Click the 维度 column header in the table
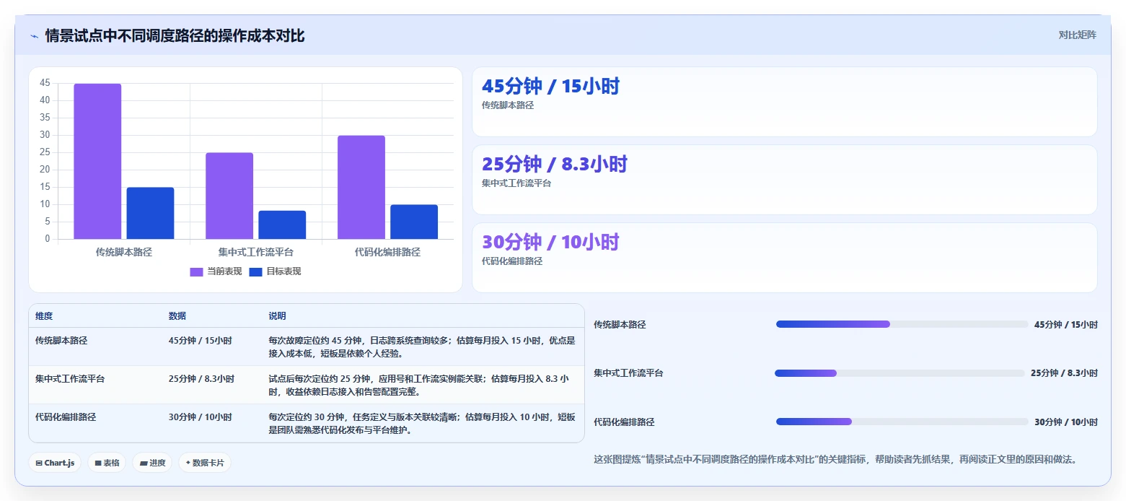This screenshot has height=501, width=1126. pyautogui.click(x=44, y=316)
